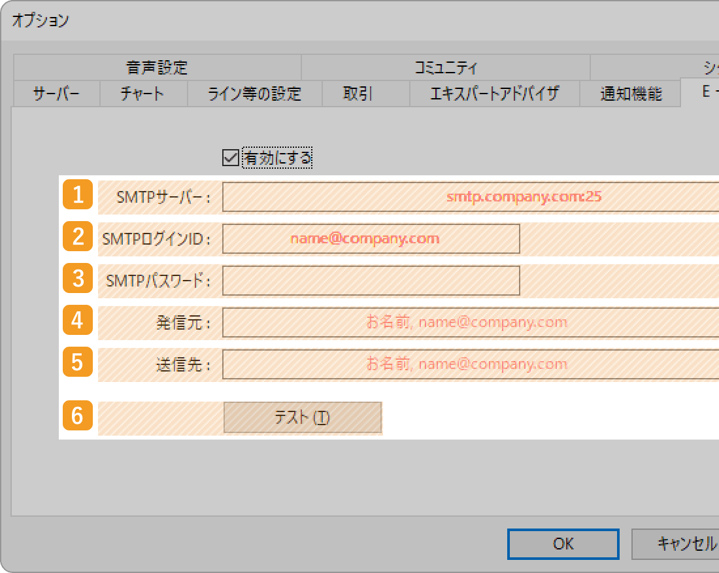Click the テスト (T) button
Image resolution: width=719 pixels, height=573 pixels.
(303, 417)
